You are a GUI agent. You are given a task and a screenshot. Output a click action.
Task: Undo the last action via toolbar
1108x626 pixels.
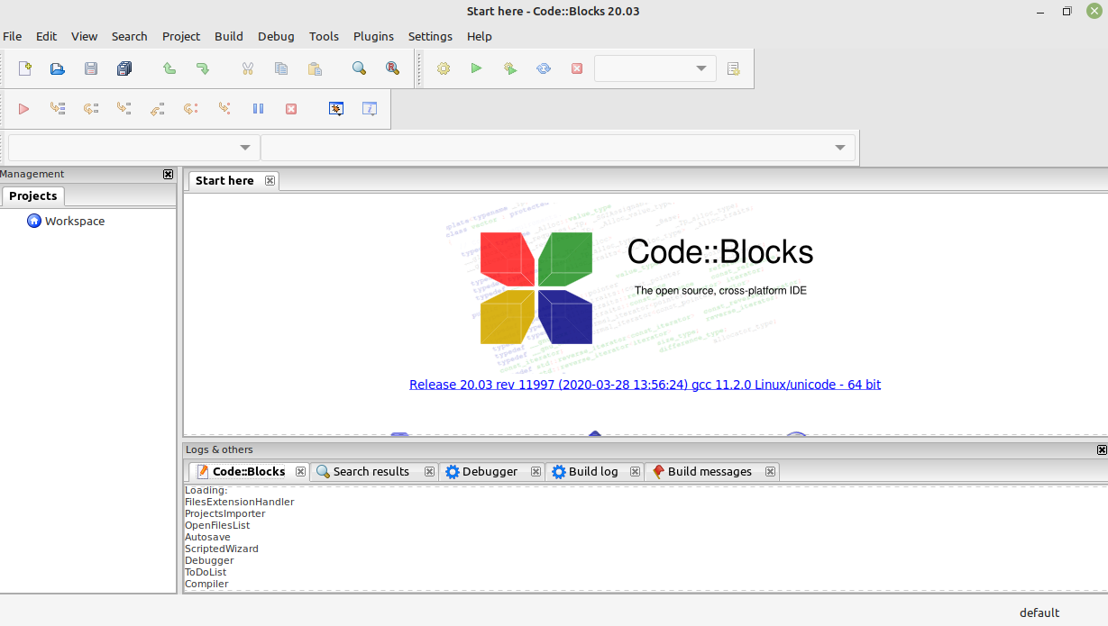[x=169, y=68]
